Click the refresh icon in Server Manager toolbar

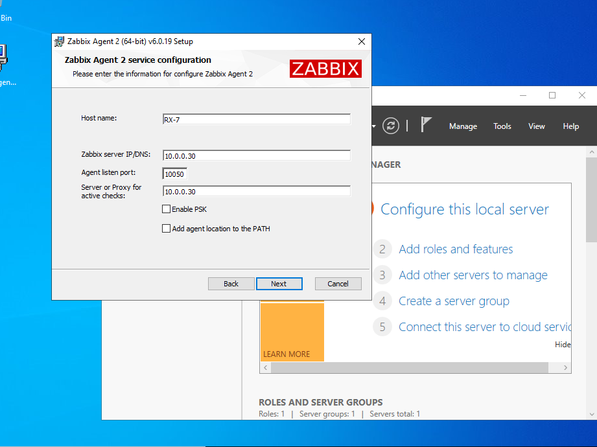[x=391, y=126]
